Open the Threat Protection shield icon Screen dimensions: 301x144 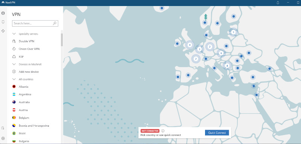tap(3, 22)
